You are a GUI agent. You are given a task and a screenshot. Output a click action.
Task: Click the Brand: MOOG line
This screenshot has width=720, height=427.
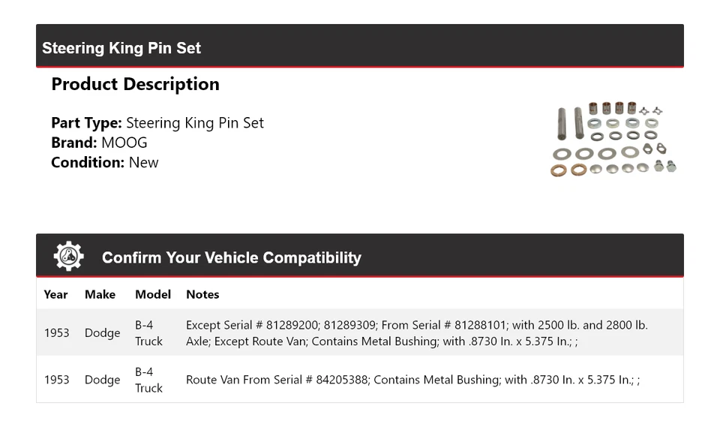99,143
